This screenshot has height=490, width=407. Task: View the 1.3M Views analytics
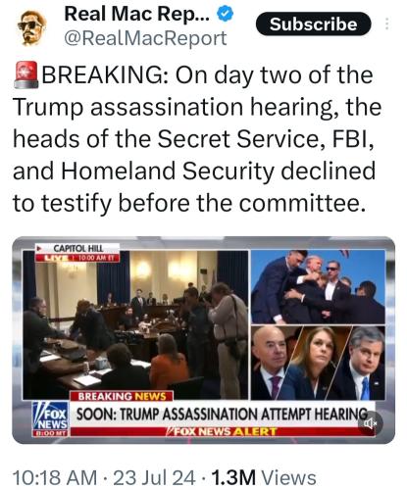264,477
